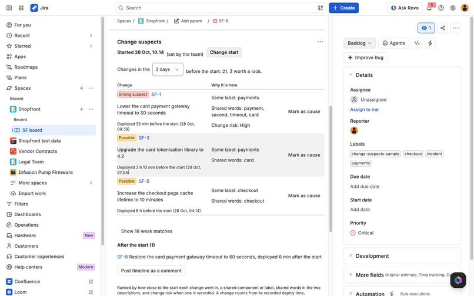Click the lightning bolt automation button

pos(430,43)
